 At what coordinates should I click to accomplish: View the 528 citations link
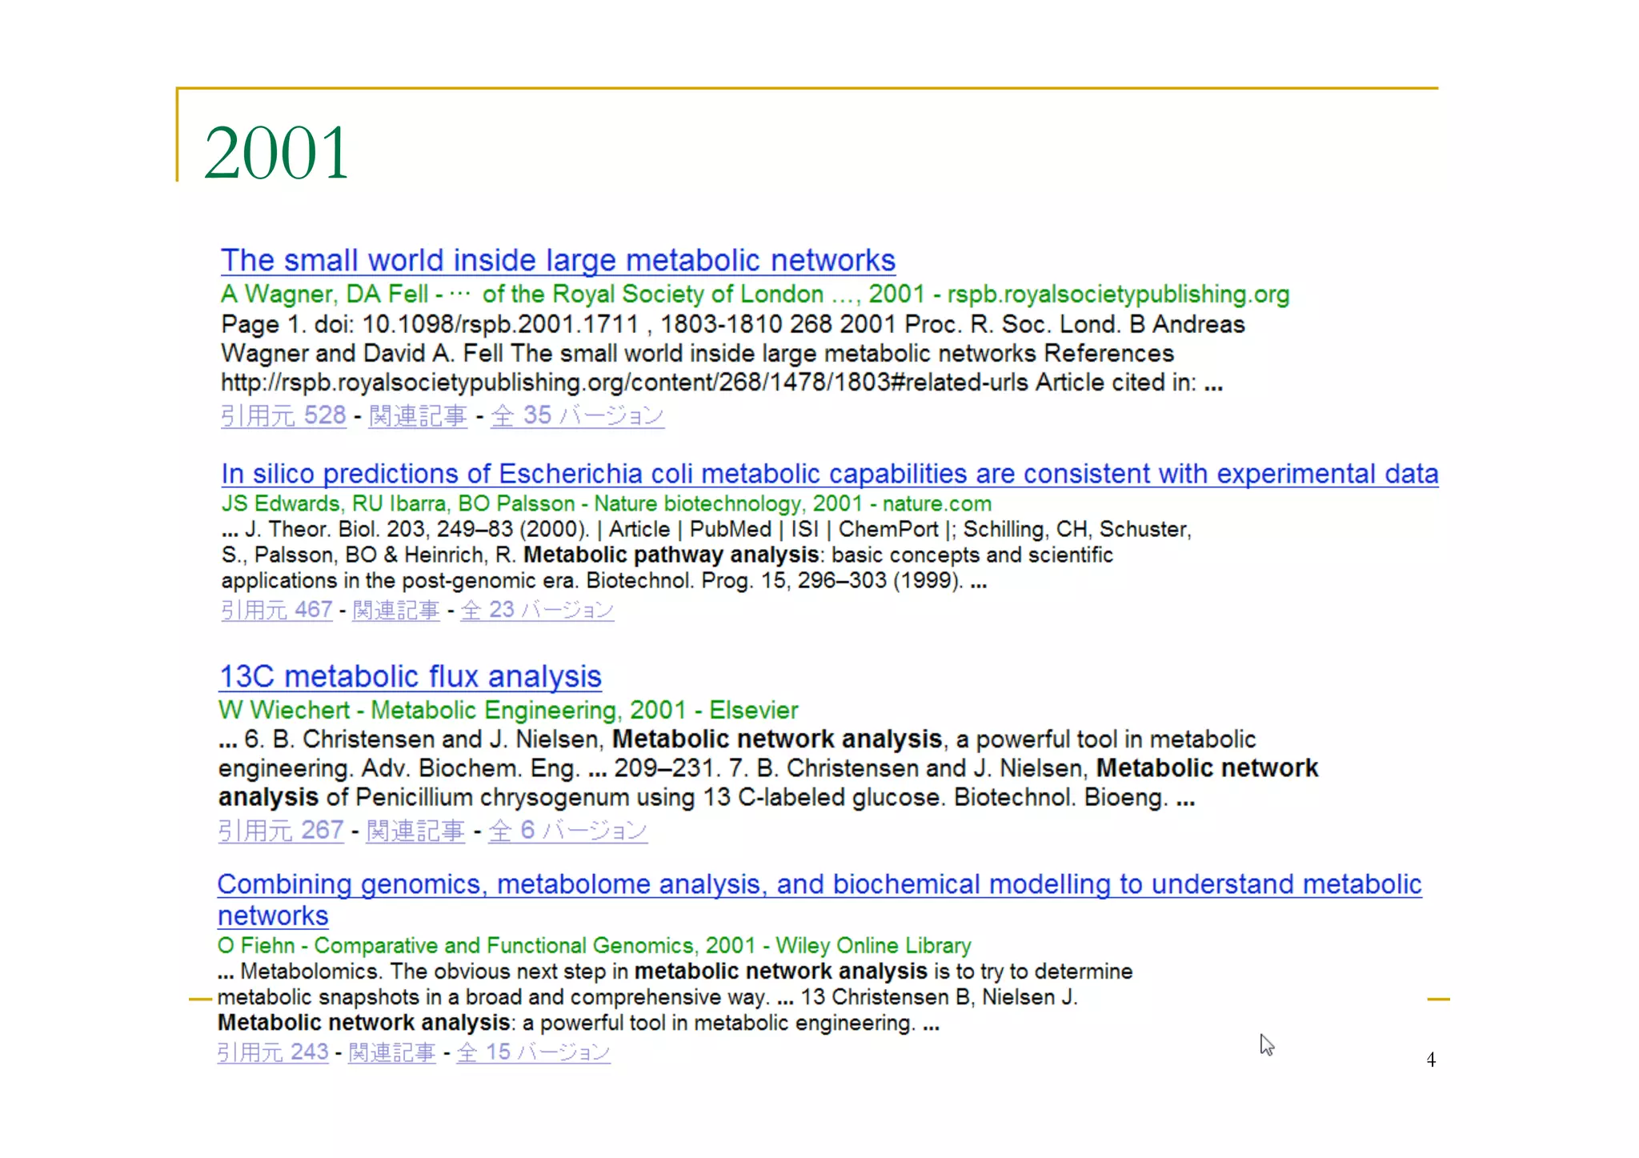click(283, 415)
